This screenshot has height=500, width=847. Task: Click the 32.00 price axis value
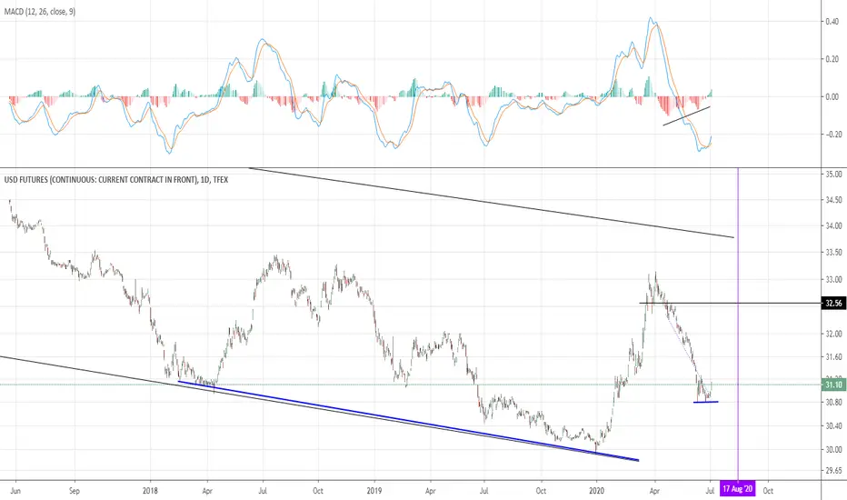click(833, 334)
